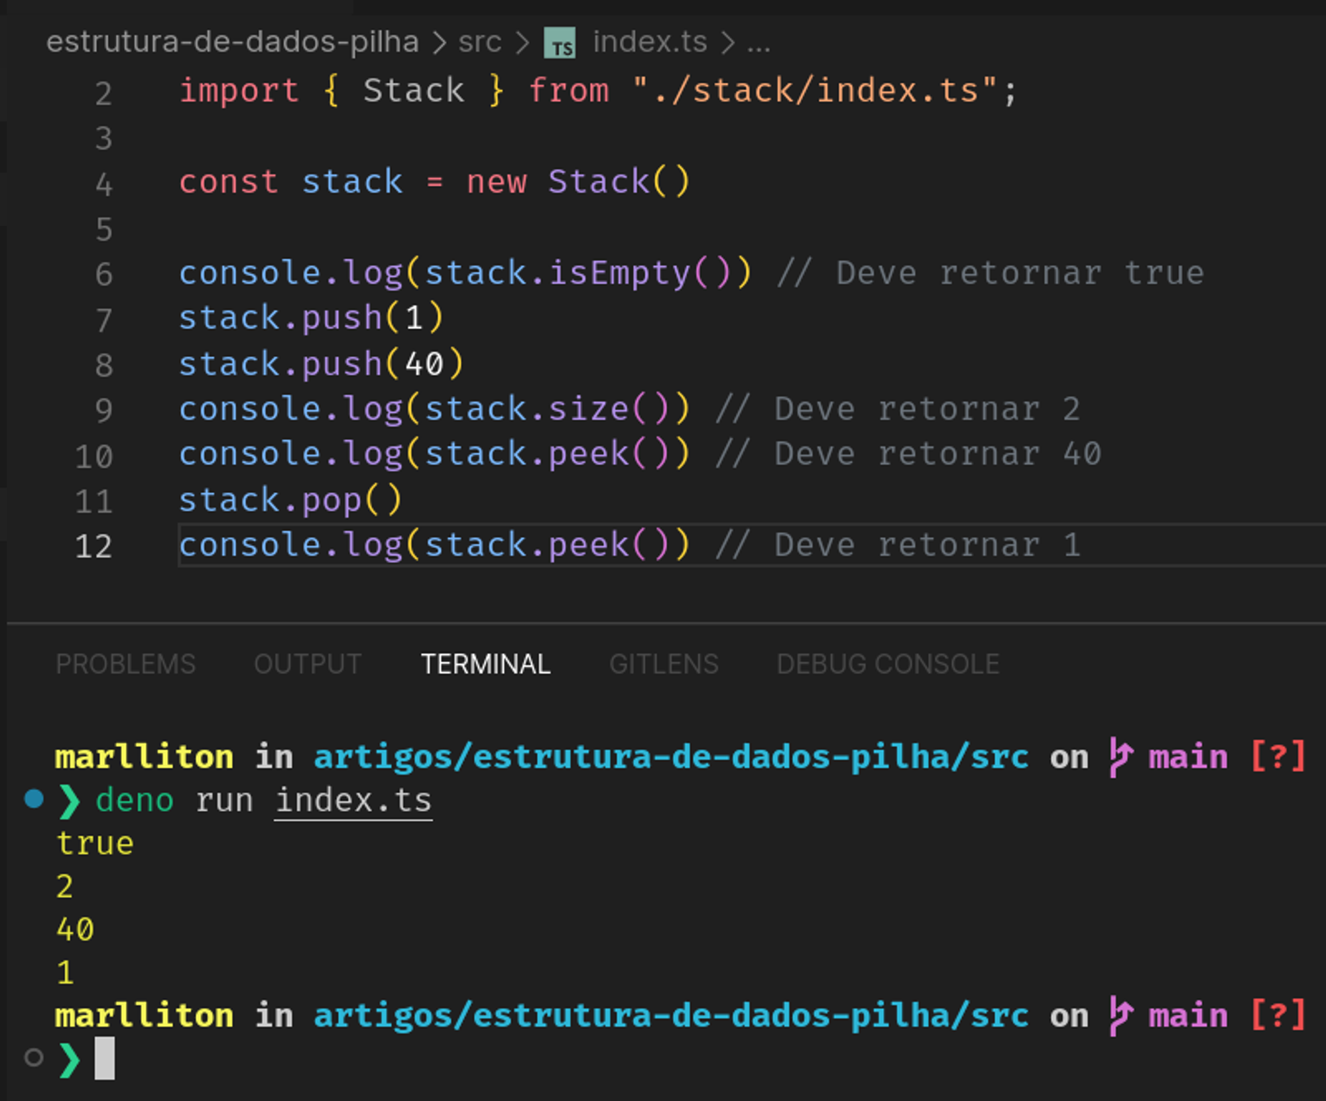Select the src breadcrumb segment
1326x1101 pixels.
[479, 42]
